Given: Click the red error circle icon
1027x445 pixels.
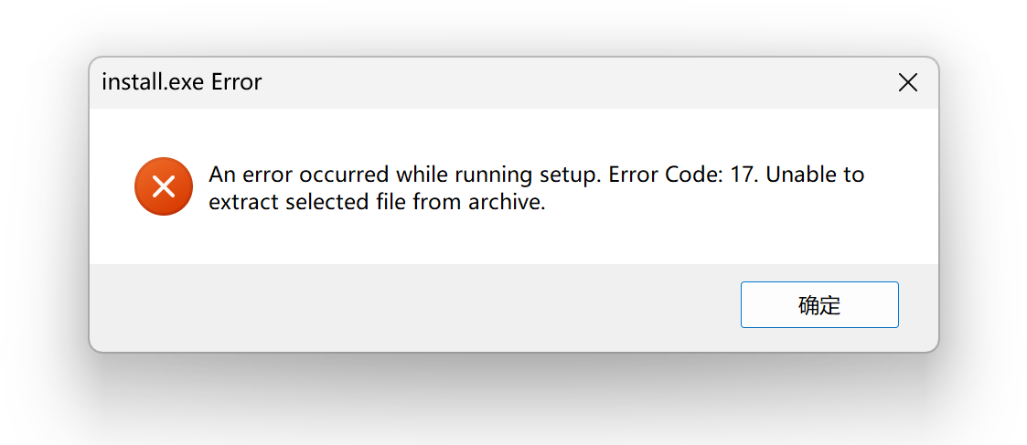Looking at the screenshot, I should (164, 186).
